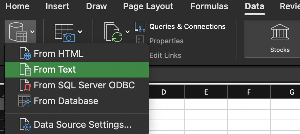Choose From HTML in the menu
300x134 pixels.
pyautogui.click(x=77, y=54)
